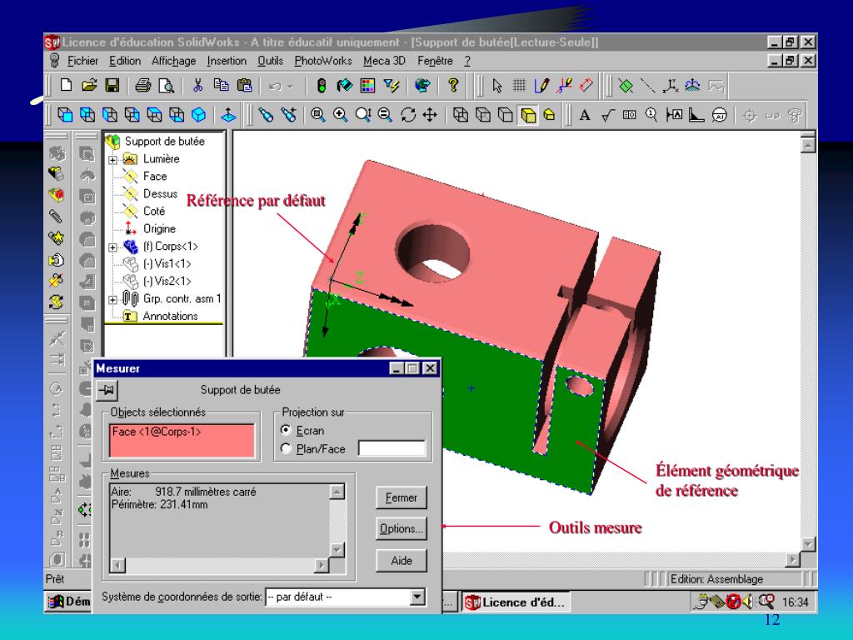Open the Insertion menu

pos(227,61)
